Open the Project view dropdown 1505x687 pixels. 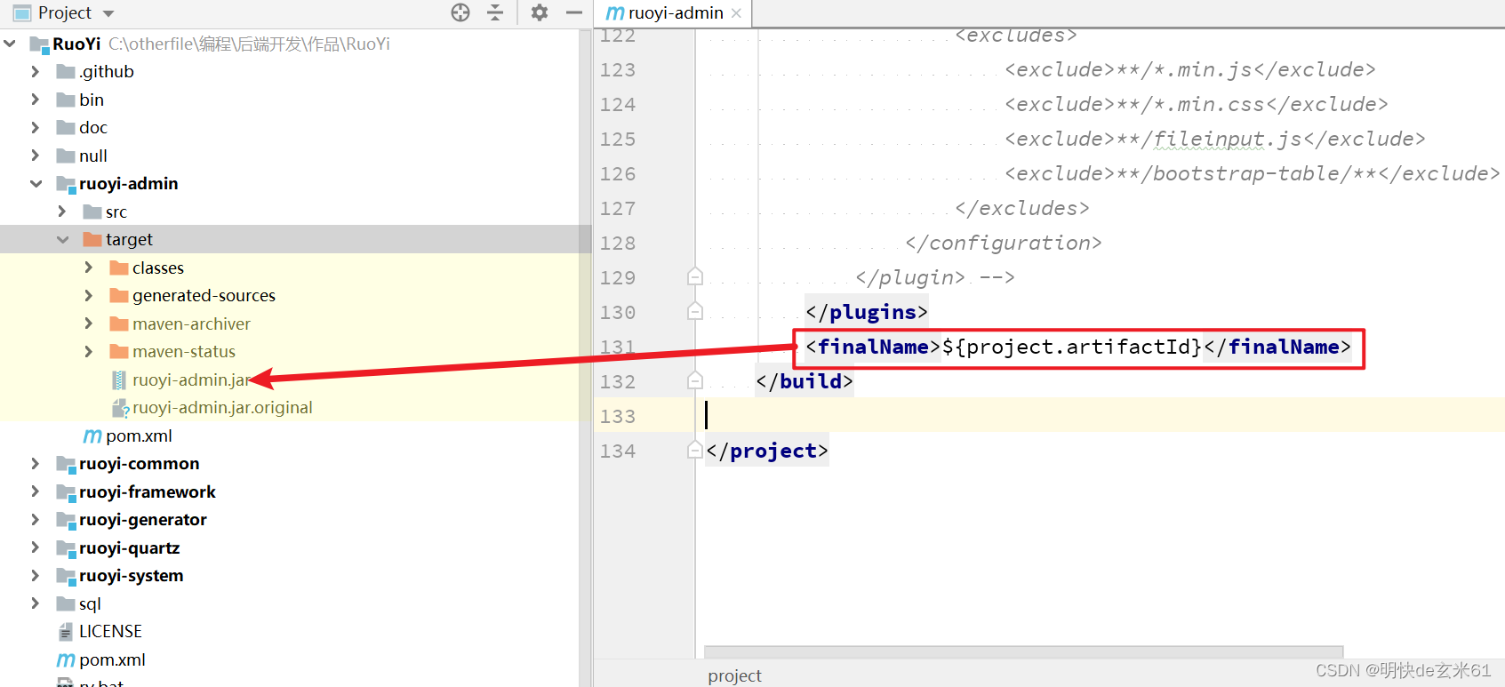tap(108, 13)
